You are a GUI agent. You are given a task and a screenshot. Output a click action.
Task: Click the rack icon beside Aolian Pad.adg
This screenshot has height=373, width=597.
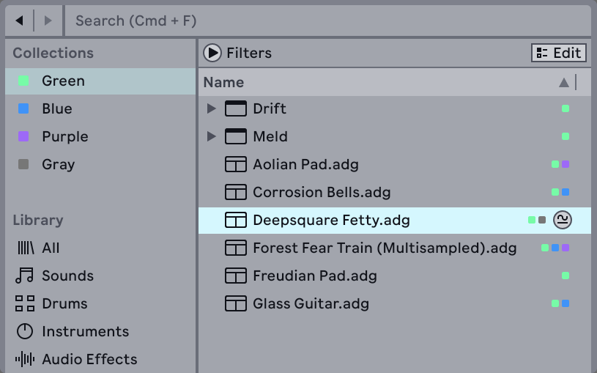point(235,164)
